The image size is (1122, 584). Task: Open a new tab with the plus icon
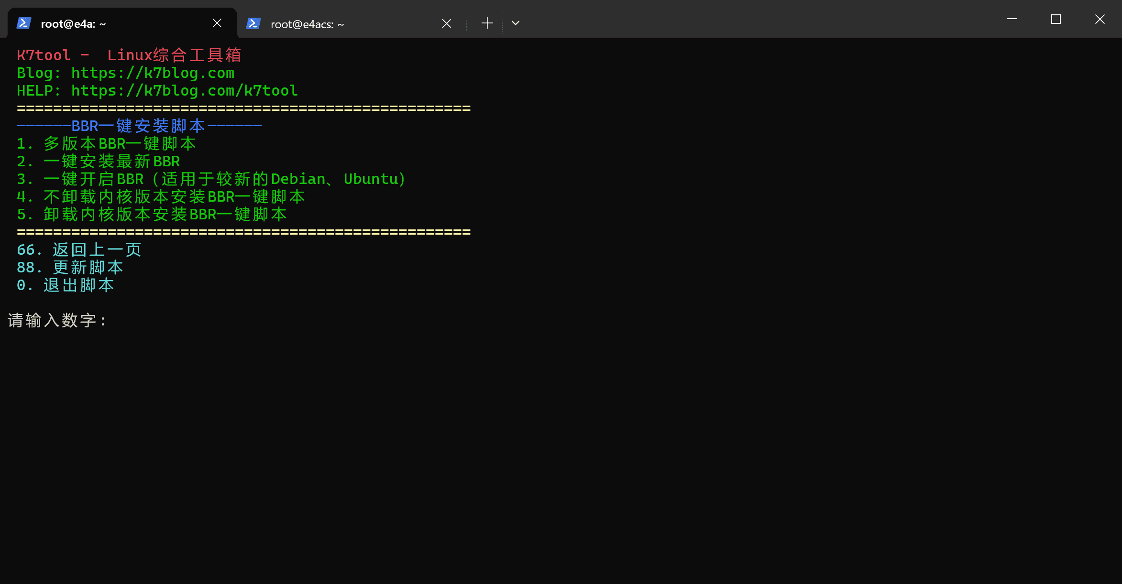(487, 23)
